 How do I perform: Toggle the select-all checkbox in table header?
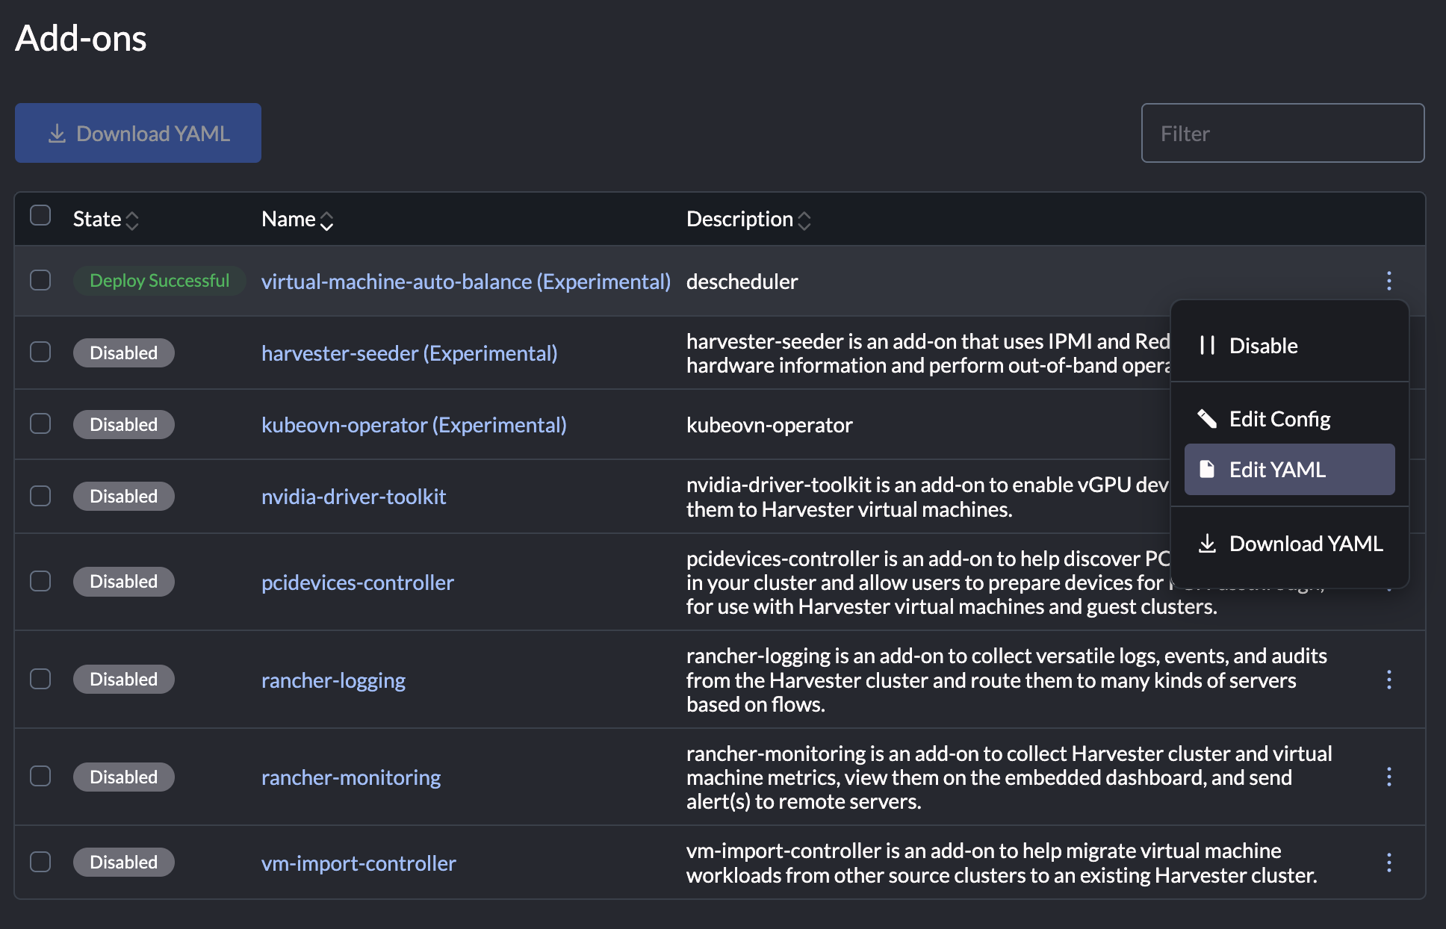point(40,216)
